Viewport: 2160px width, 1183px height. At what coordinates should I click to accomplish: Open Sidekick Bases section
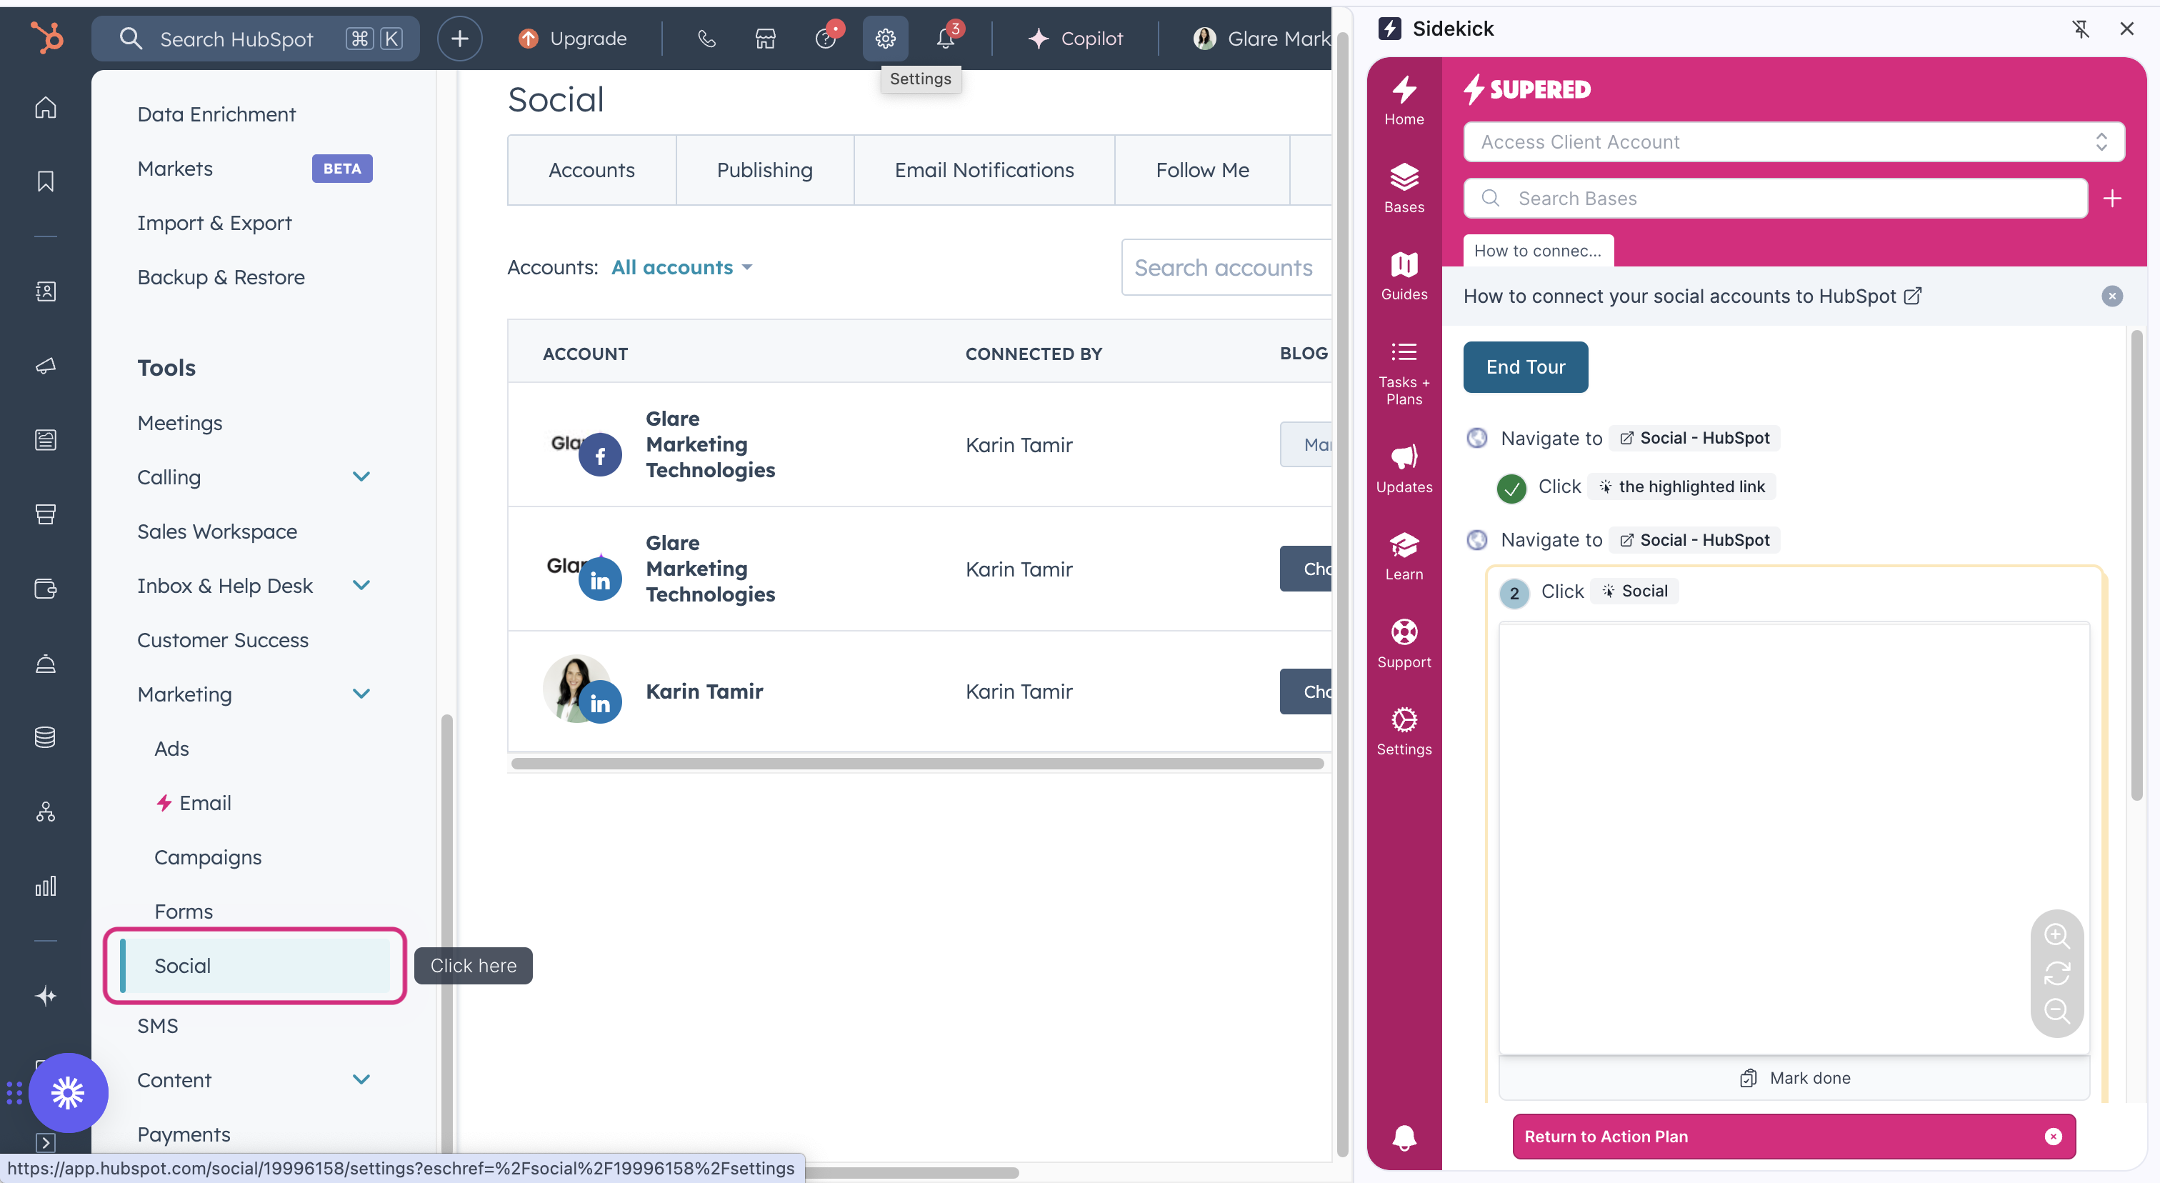pos(1404,189)
